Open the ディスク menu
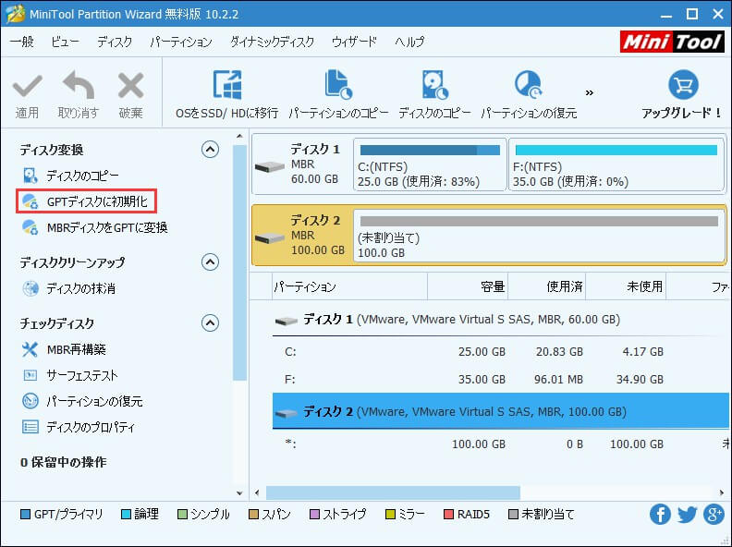Screen dimensions: 732x547 115,42
